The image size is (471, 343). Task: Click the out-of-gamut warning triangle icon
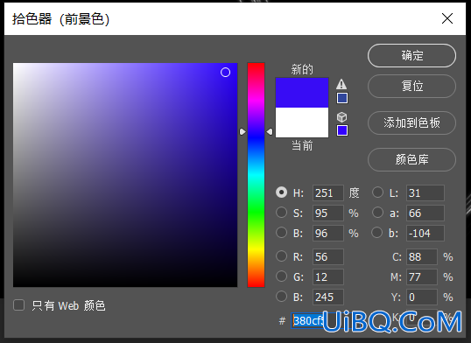341,84
